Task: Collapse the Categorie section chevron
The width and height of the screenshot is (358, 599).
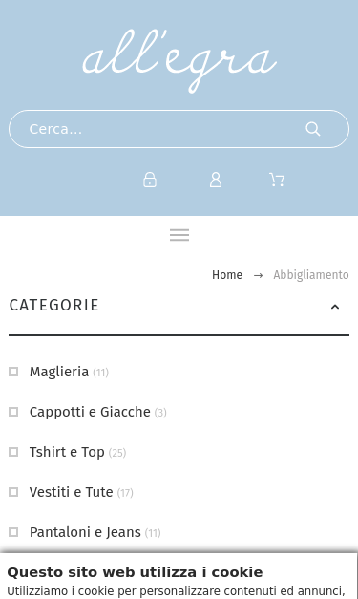Action: point(335,307)
